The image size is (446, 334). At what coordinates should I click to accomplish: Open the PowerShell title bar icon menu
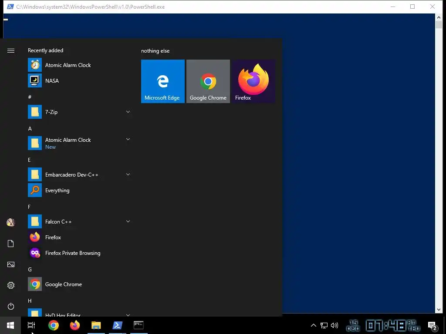click(10, 7)
